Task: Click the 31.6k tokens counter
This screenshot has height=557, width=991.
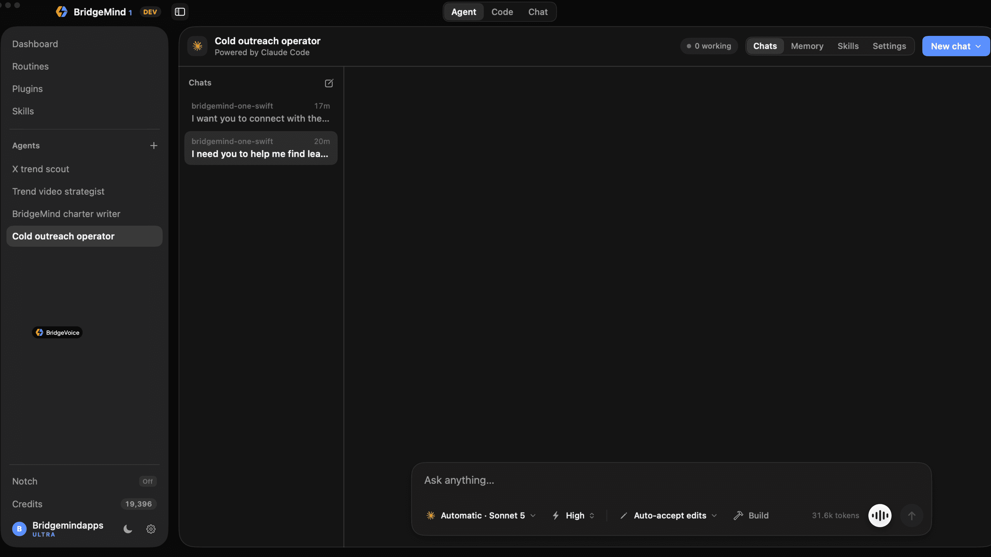Action: pyautogui.click(x=835, y=515)
